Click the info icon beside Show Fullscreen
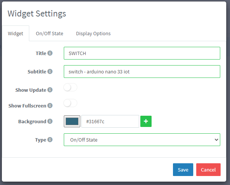 pyautogui.click(x=50, y=106)
